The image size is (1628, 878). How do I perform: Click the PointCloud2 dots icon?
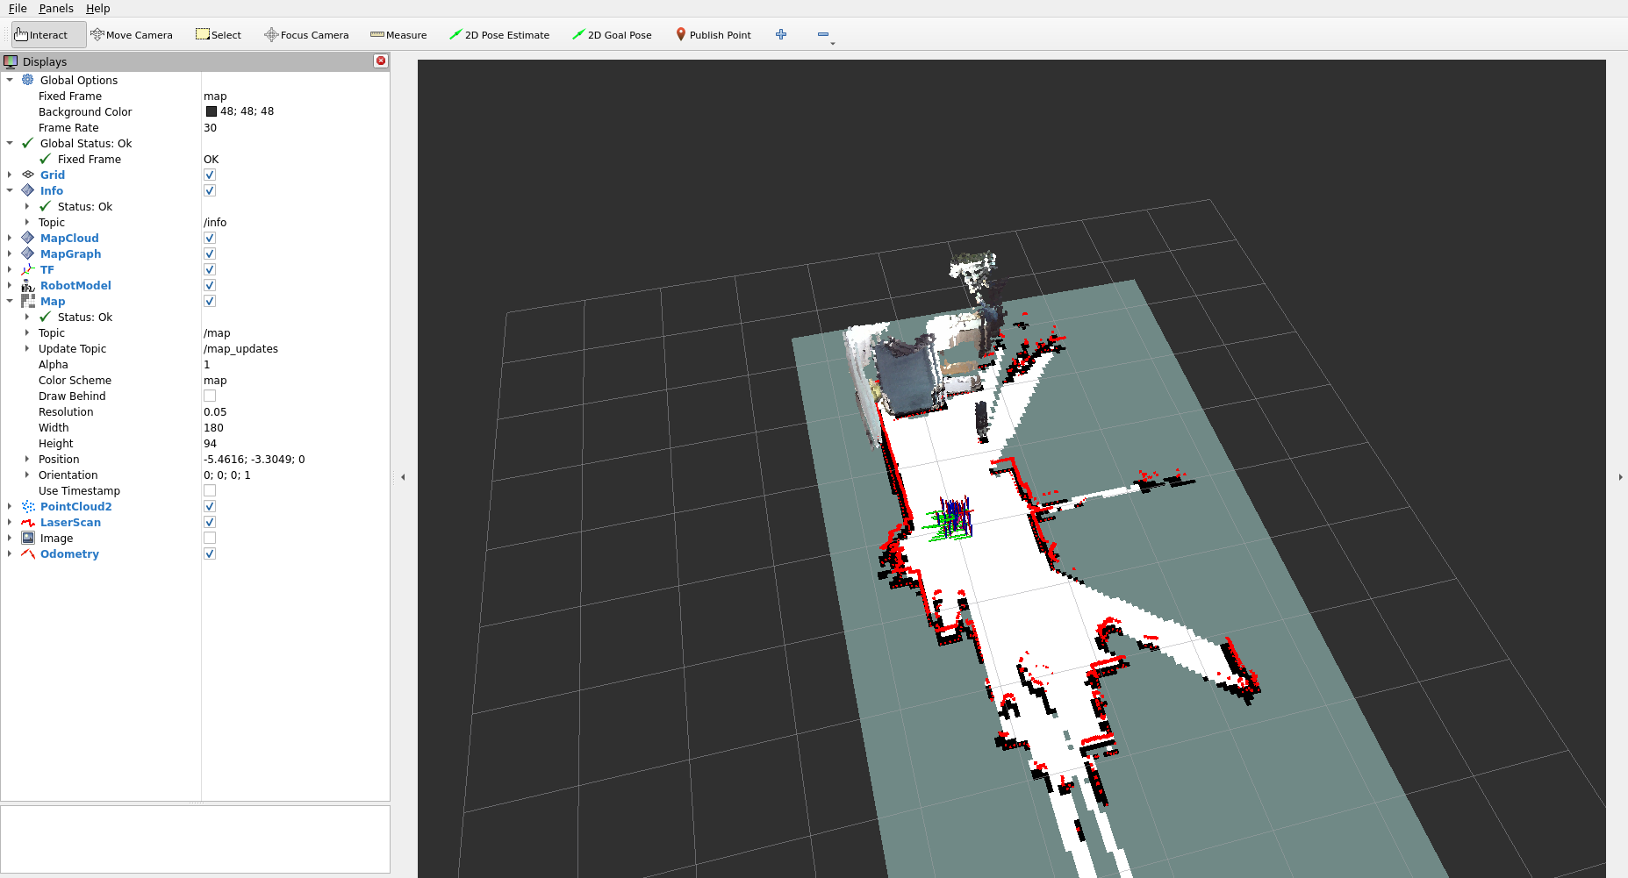pos(28,506)
